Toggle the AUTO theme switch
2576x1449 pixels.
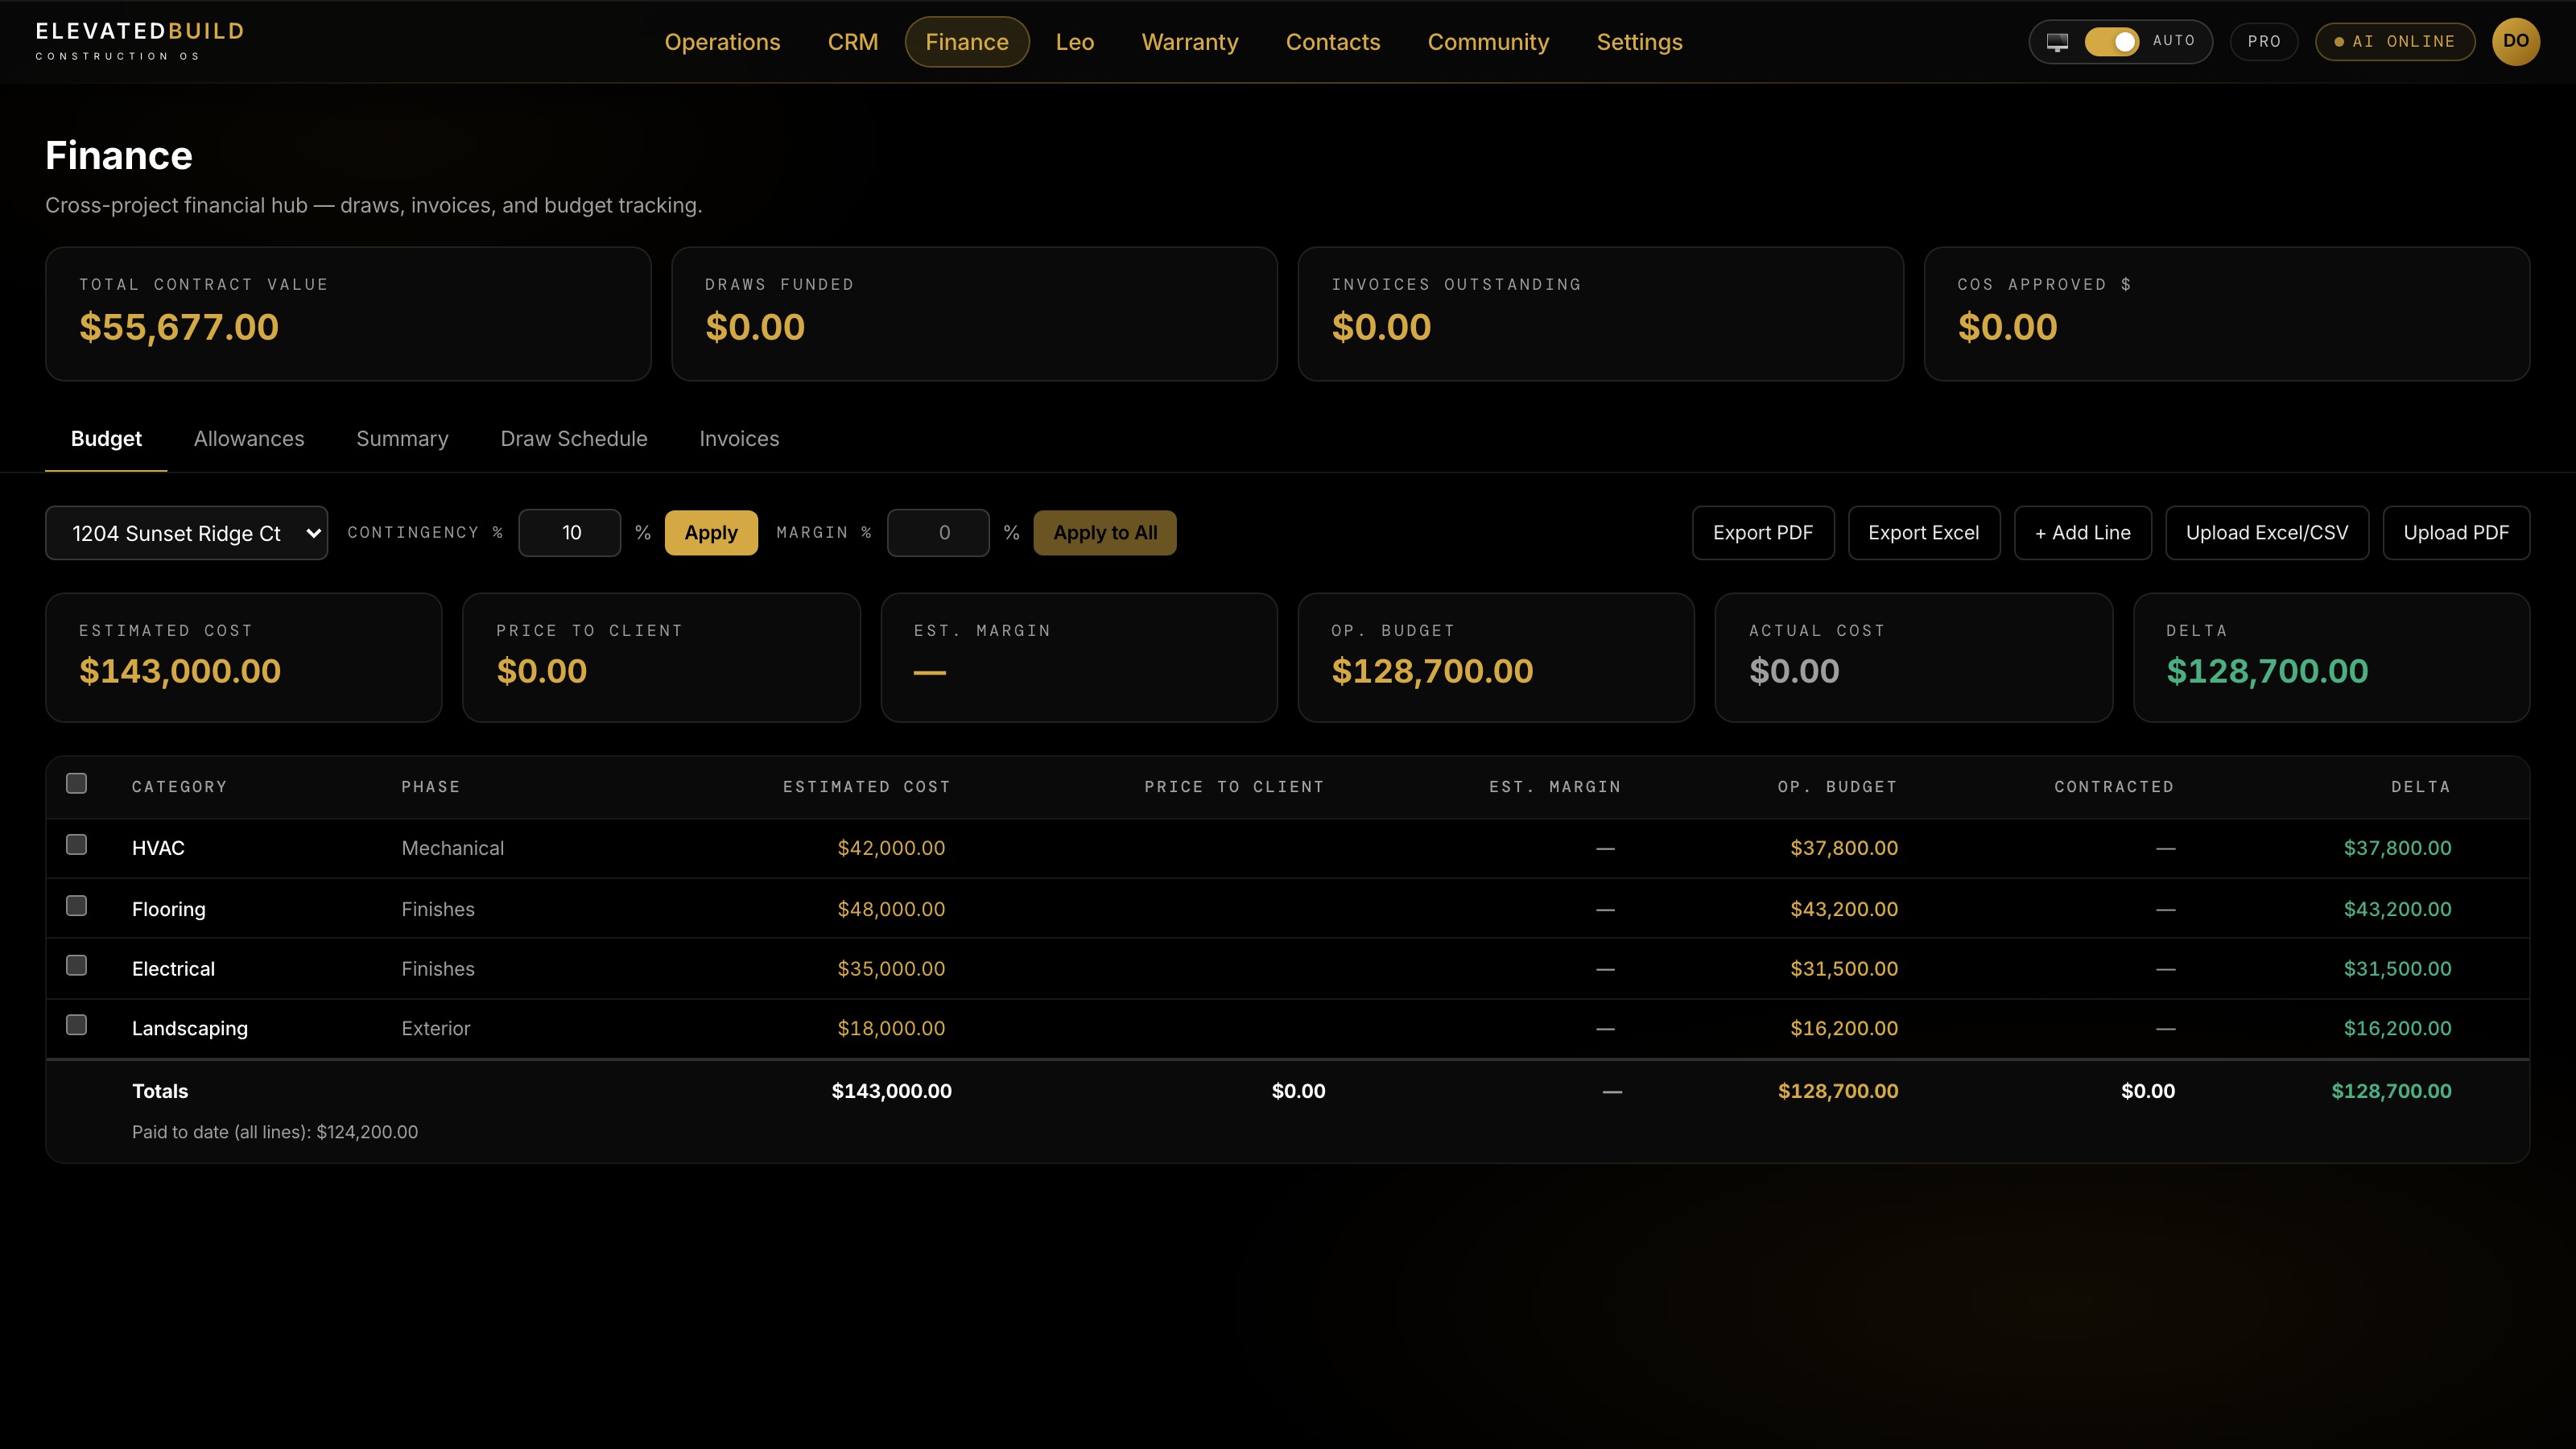[2111, 42]
